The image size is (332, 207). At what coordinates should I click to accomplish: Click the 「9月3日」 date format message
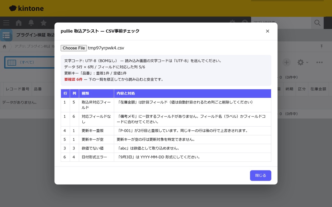[x=159, y=157]
